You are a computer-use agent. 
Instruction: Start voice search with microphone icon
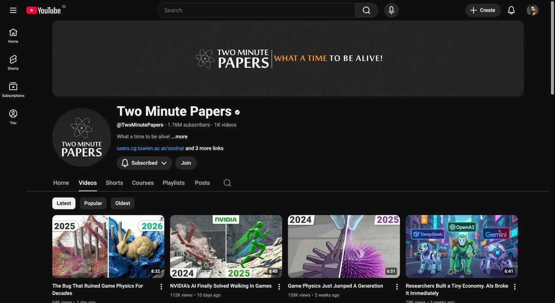392,10
